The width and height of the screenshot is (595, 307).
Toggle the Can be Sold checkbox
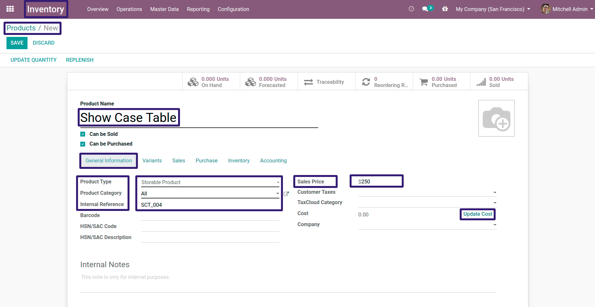[83, 134]
